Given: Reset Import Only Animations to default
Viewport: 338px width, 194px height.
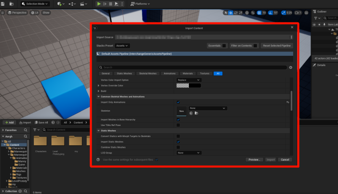Looking at the screenshot, I should point(288,102).
